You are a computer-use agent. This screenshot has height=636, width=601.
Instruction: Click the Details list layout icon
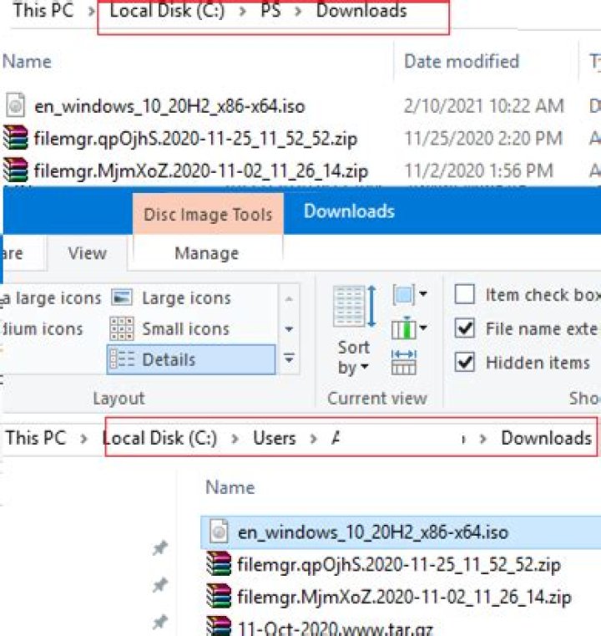(x=122, y=359)
